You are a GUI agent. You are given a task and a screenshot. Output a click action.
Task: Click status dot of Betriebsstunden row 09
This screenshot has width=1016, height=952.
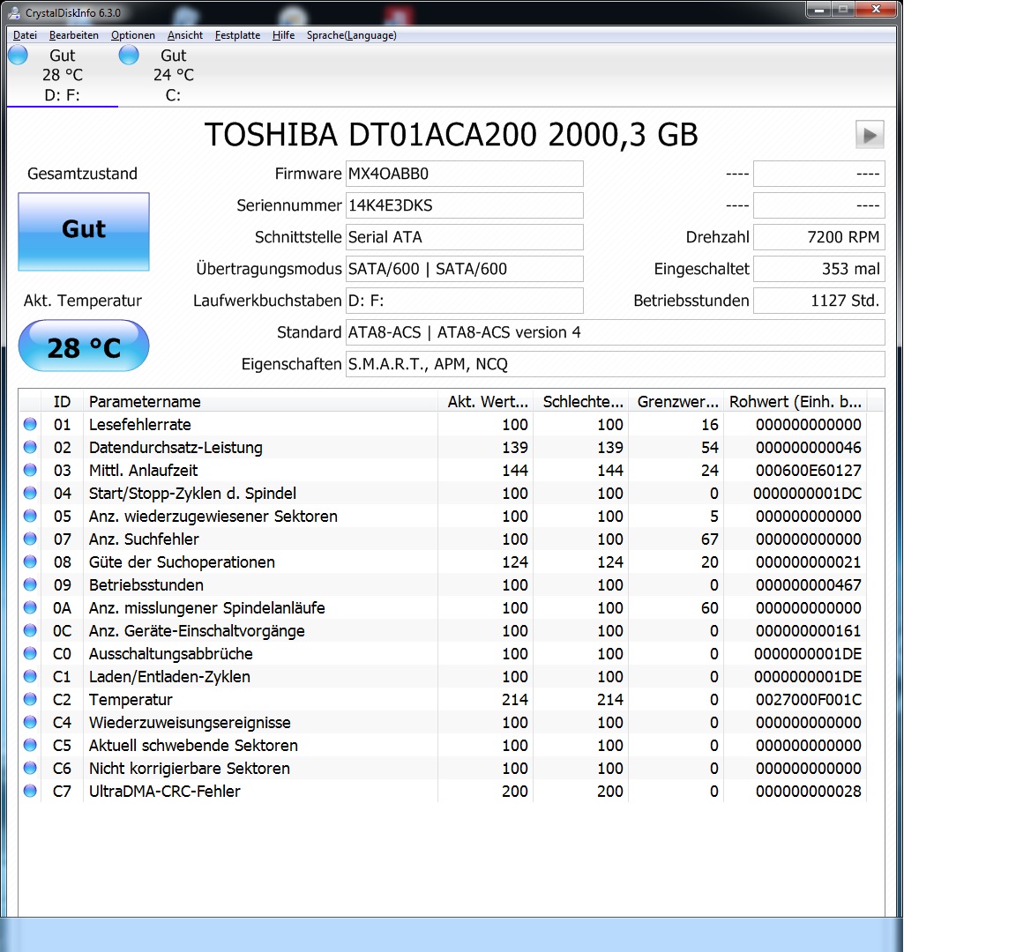30,584
